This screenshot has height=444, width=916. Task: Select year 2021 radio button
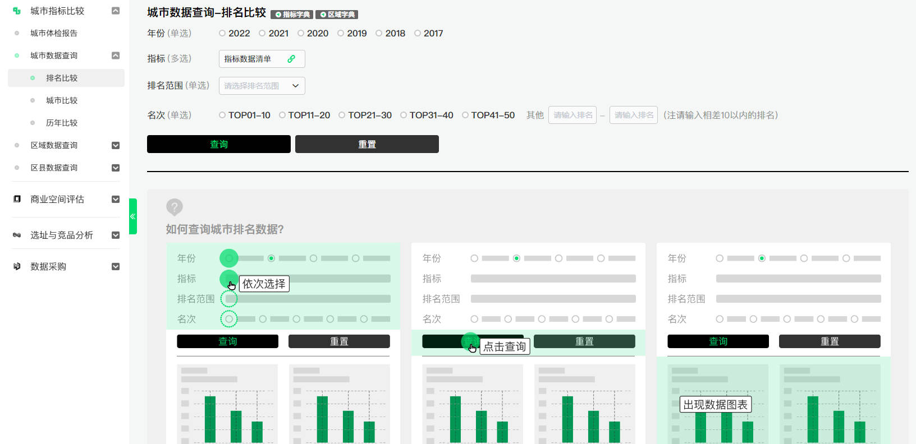click(262, 33)
